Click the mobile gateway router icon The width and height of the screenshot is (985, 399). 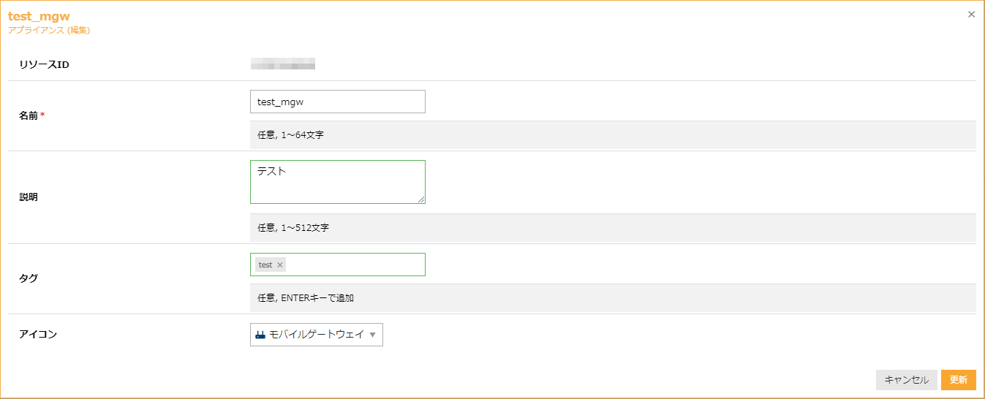[260, 335]
